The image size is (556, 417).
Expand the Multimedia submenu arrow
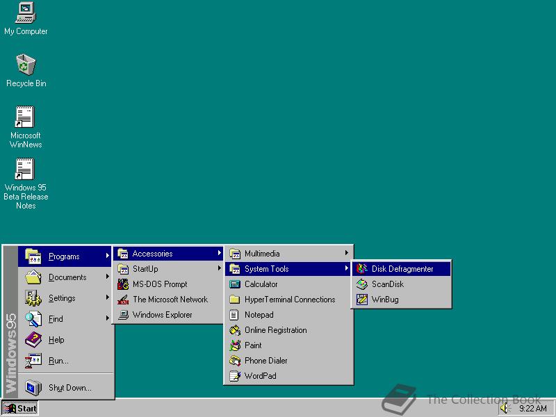346,253
